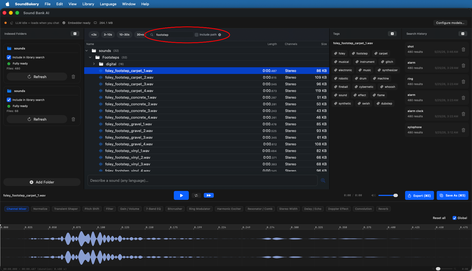Collapse the Footsteps folder
Image resolution: width=472 pixels, height=271 pixels.
pos(90,57)
